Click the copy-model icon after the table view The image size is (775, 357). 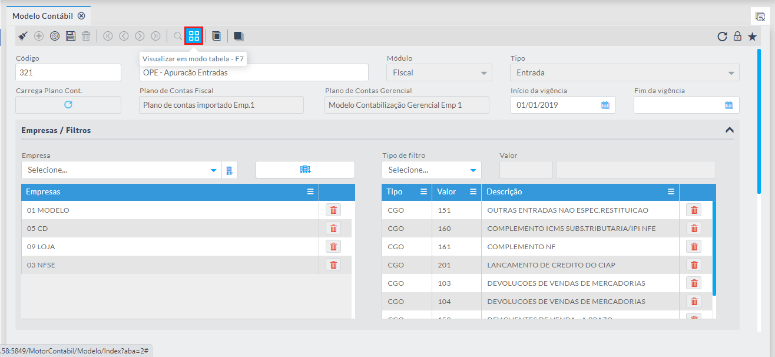point(216,36)
